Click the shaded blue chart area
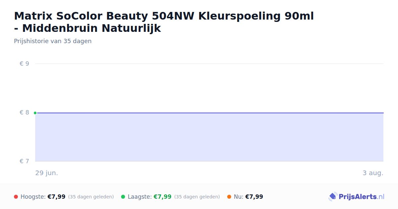Viewport: 398px width, 209px height. point(209,137)
